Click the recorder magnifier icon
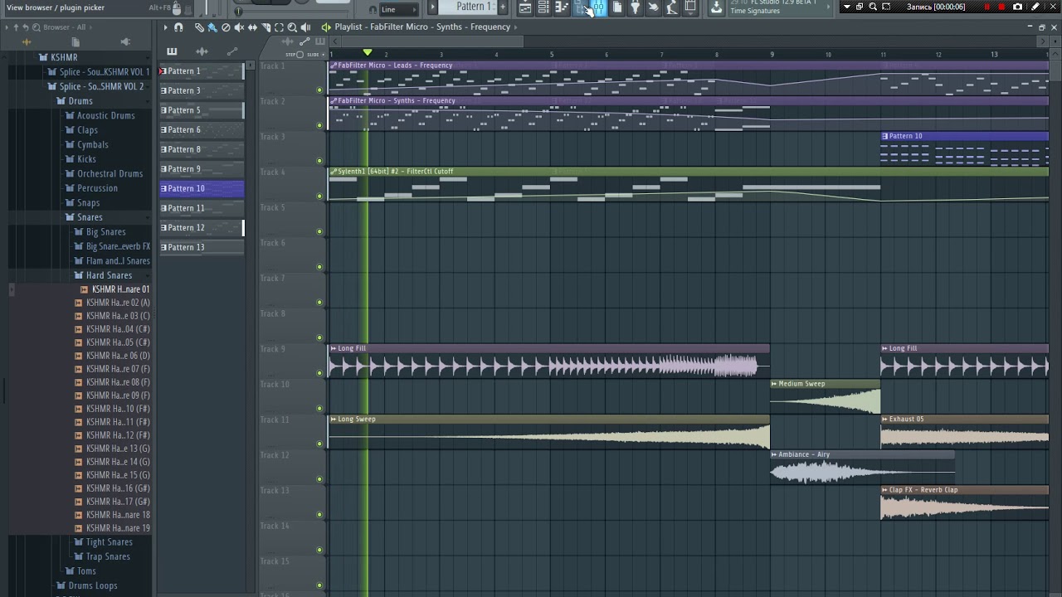1062x597 pixels. pyautogui.click(x=873, y=7)
